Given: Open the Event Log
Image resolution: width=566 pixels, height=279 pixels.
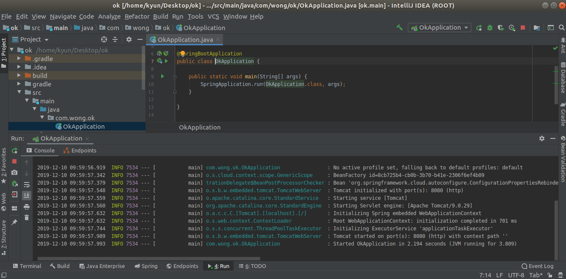Looking at the screenshot, I should (x=538, y=266).
